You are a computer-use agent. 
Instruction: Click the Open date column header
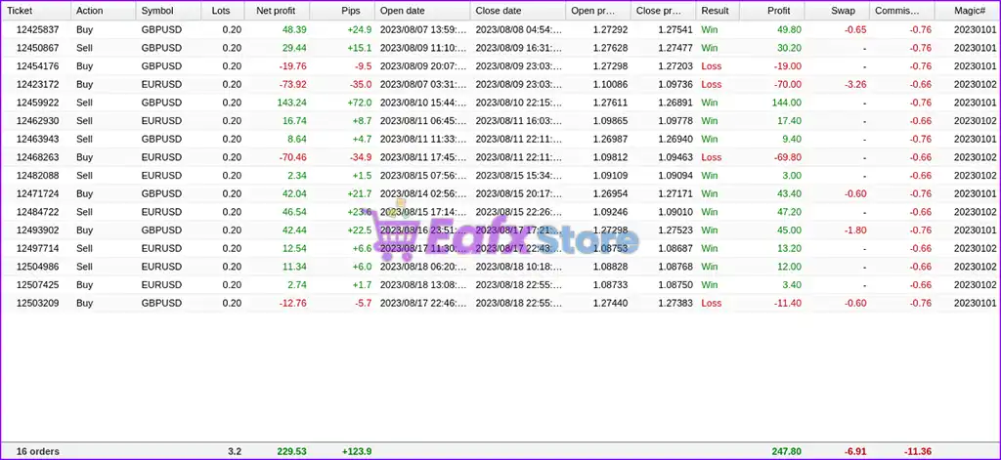tap(422, 11)
